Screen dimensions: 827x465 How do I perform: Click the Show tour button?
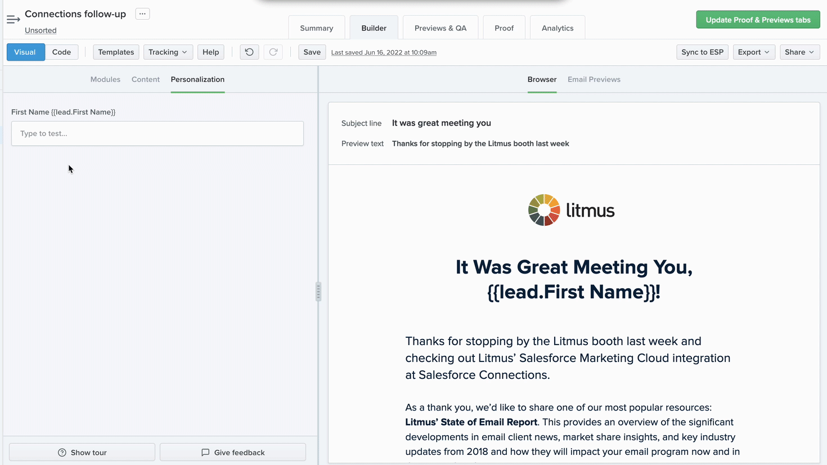(82, 452)
